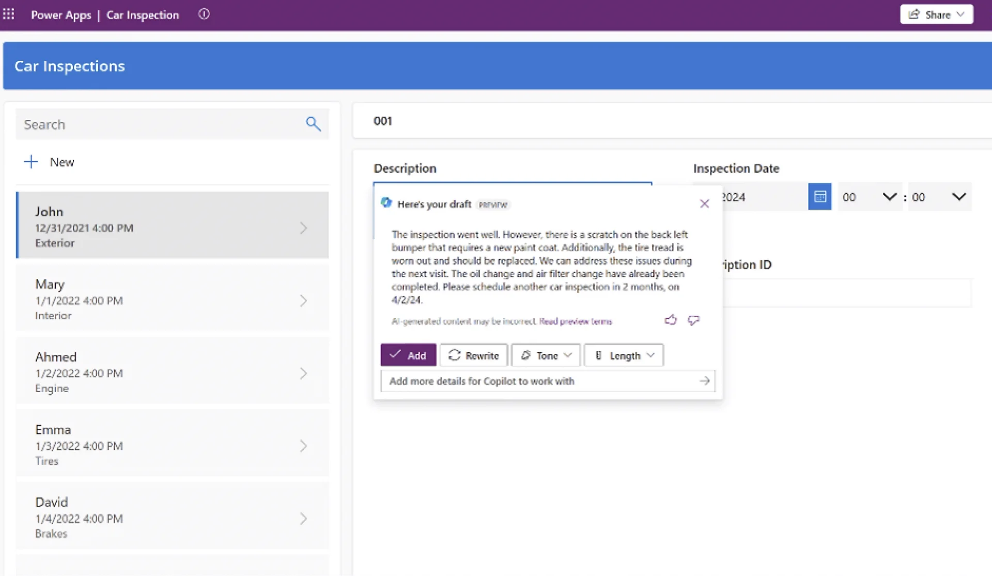Click the PREVIEW badge in draft header
The image size is (992, 576).
coord(493,205)
